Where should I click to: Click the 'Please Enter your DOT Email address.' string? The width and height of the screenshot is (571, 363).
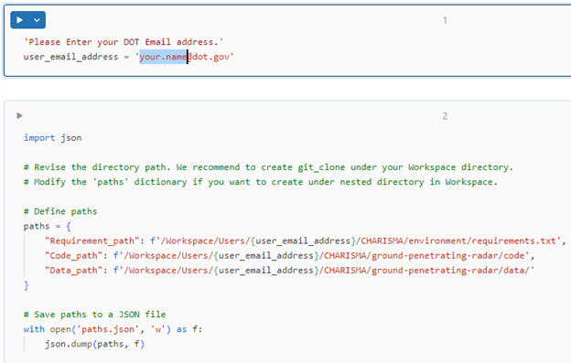click(124, 42)
